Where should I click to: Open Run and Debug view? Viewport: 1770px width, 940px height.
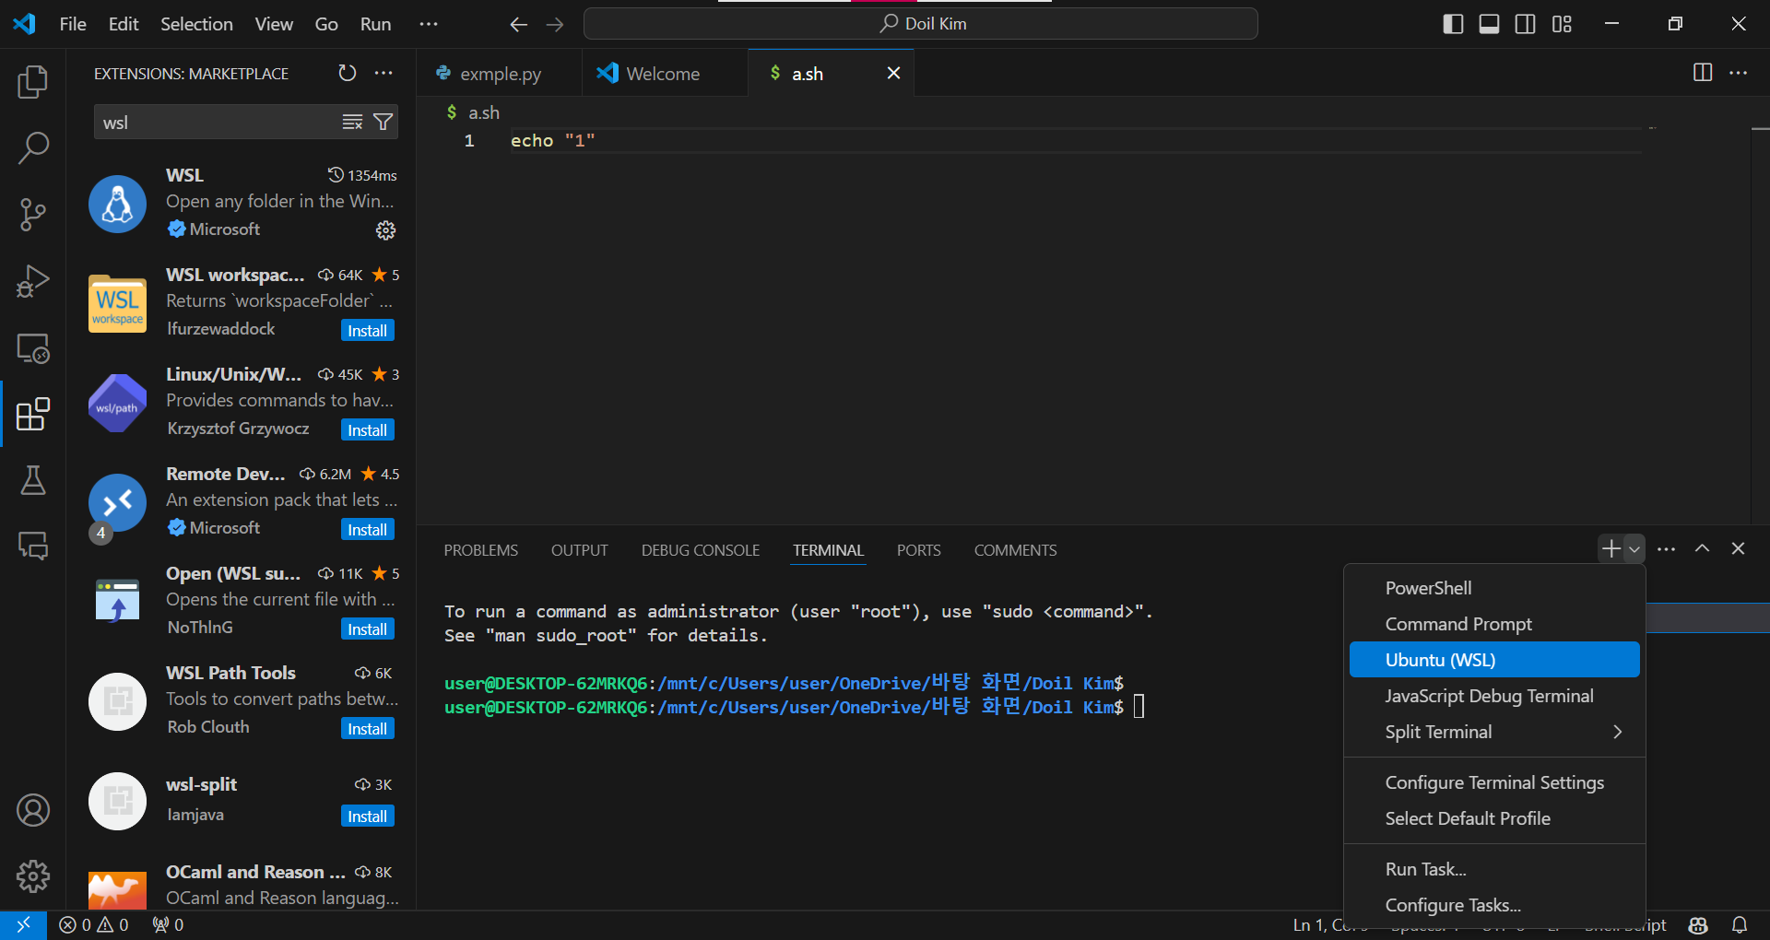33,281
